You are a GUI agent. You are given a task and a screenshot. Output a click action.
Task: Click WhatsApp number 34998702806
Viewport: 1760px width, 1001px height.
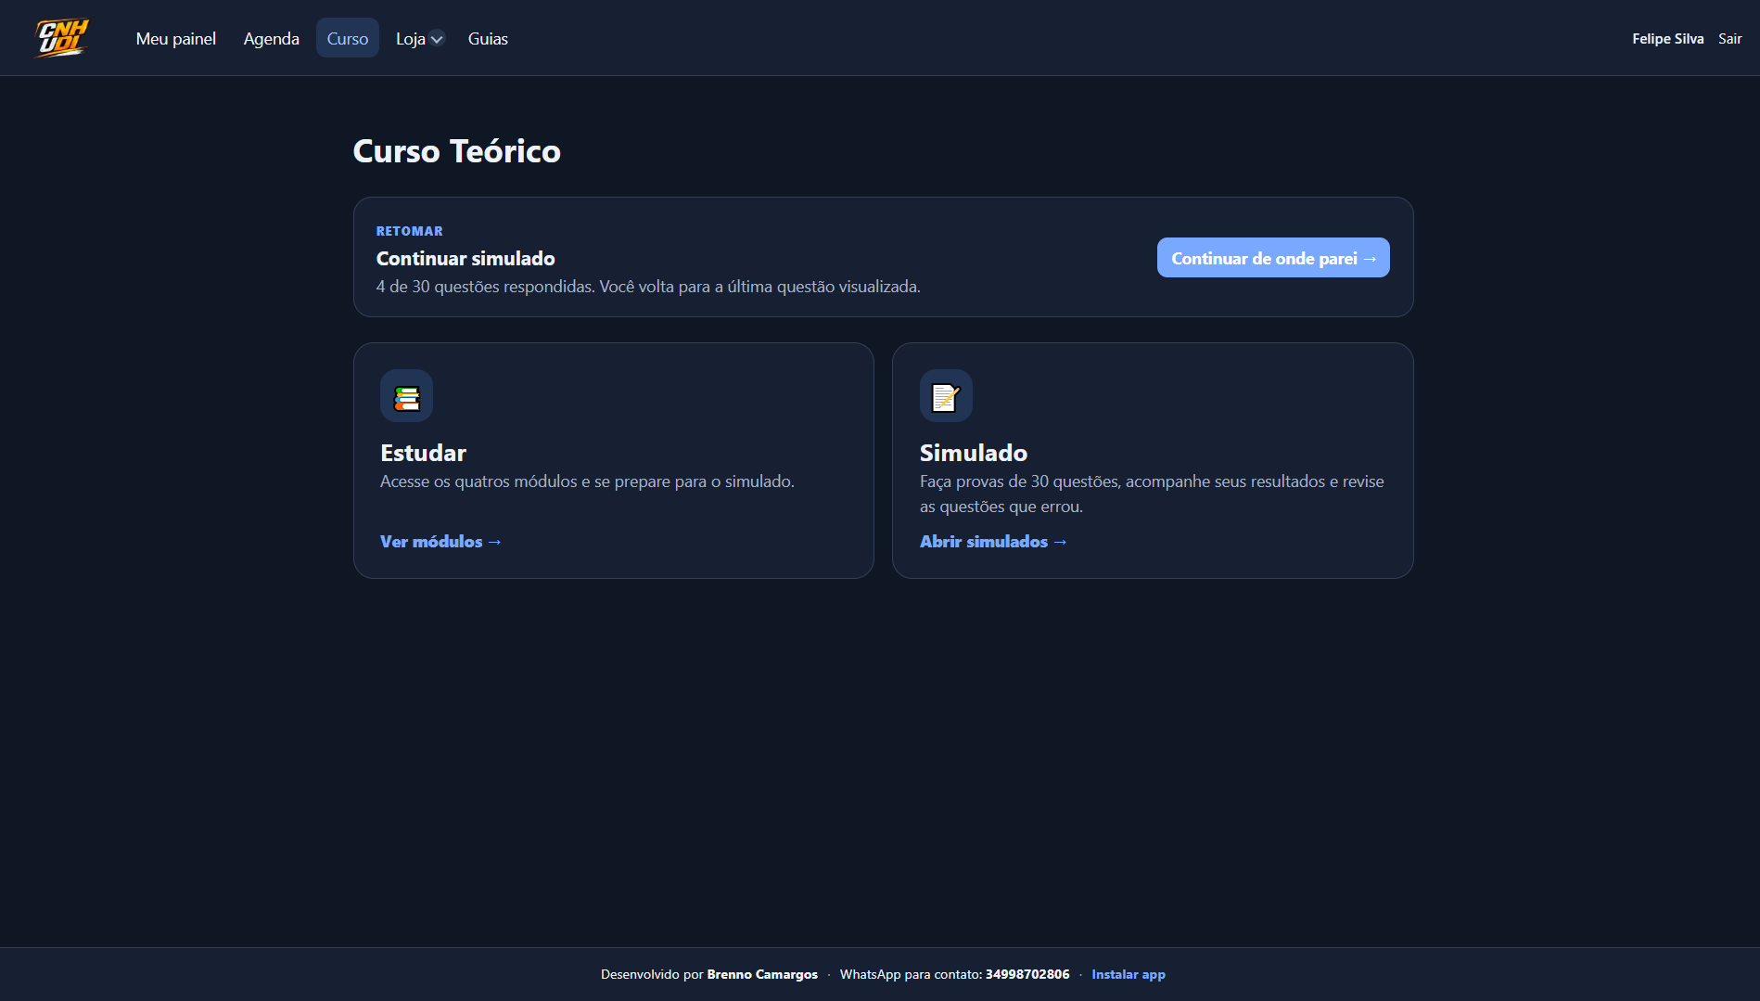coord(1027,974)
